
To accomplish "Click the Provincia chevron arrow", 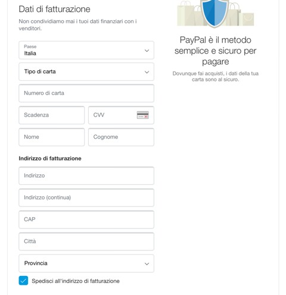I will [147, 264].
